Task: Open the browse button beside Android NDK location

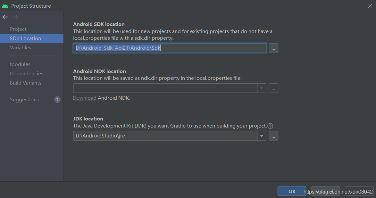Action: (273, 88)
